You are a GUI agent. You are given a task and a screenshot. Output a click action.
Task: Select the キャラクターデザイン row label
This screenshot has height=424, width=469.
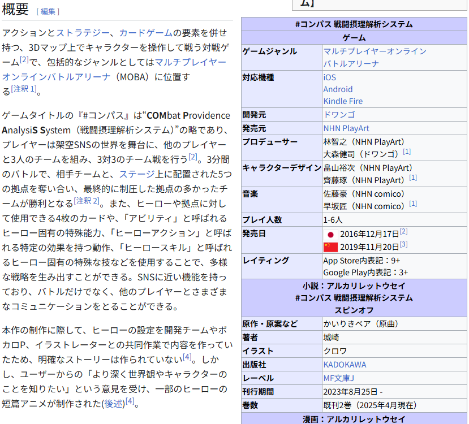pyautogui.click(x=282, y=168)
